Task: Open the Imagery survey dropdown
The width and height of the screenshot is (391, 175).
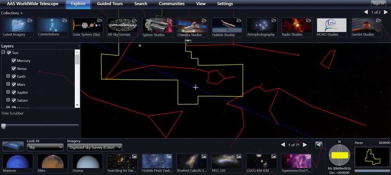Action: [95, 148]
